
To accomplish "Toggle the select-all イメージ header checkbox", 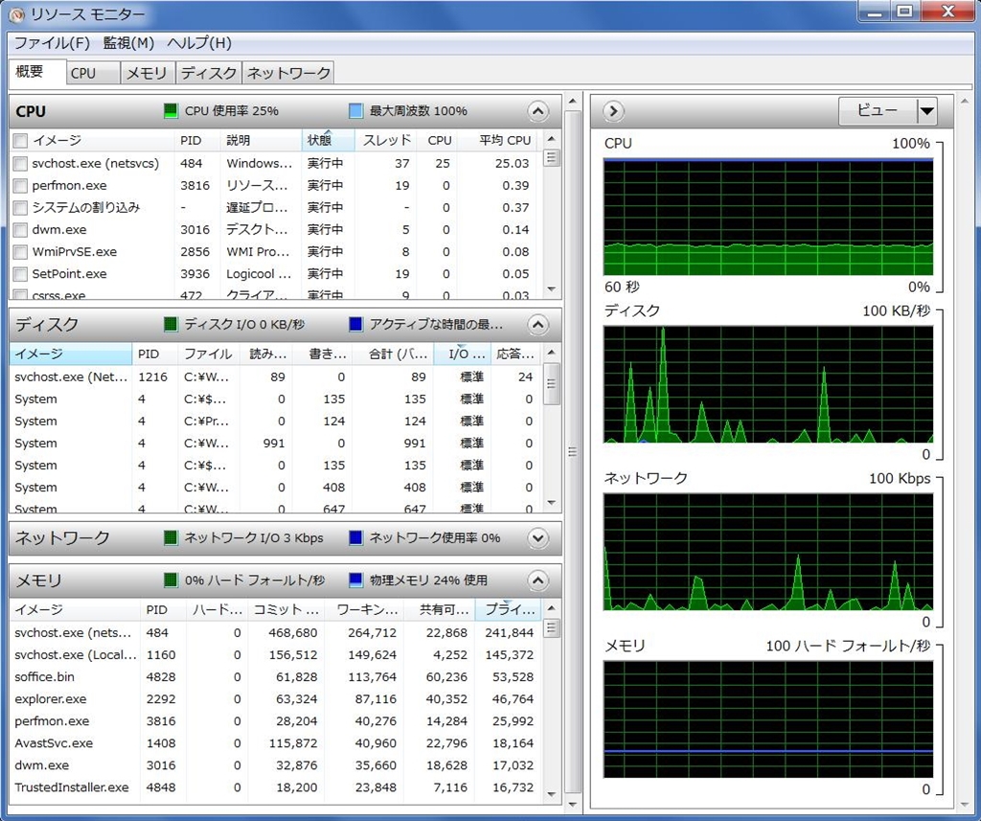I will click(20, 140).
